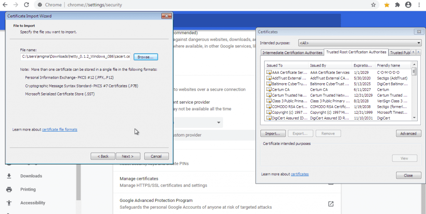Sort certificates by Issued To column
The image size is (426, 214).
pos(286,65)
